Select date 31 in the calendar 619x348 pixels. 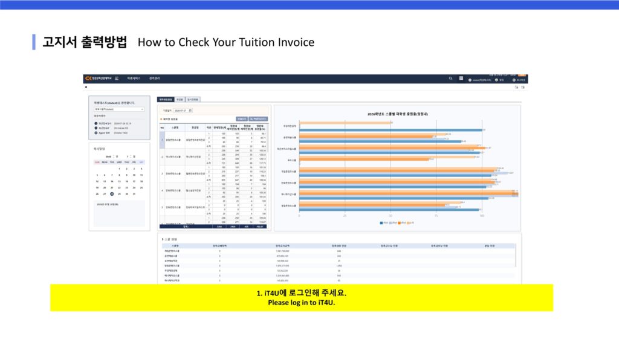pos(134,194)
